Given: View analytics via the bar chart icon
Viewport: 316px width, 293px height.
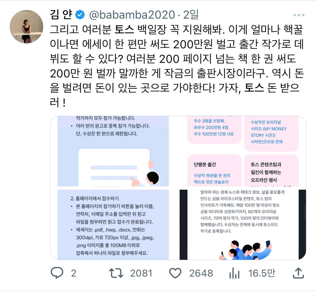Looking at the screenshot, I should 234,273.
